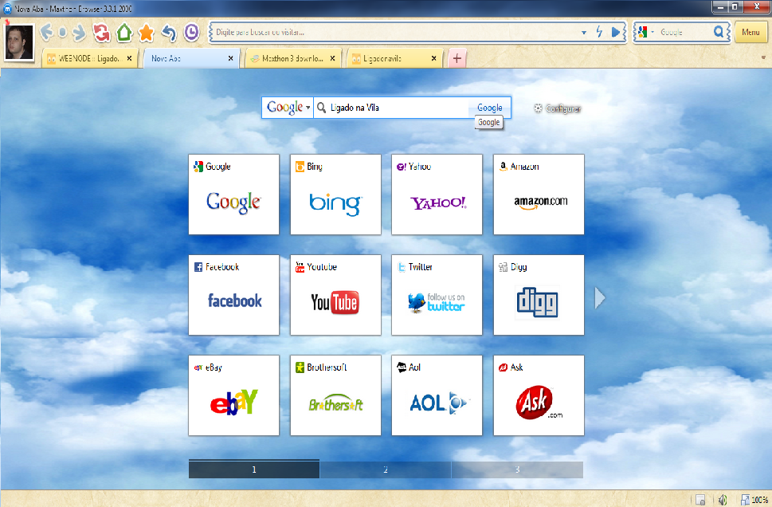Open the Facebook quick dial thumbnail
Image resolution: width=772 pixels, height=507 pixels.
click(234, 295)
